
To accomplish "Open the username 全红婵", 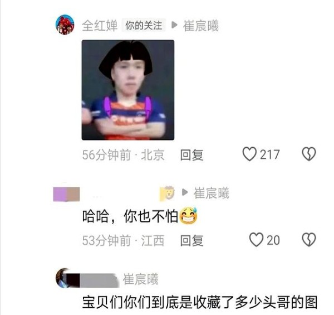I will coord(100,26).
